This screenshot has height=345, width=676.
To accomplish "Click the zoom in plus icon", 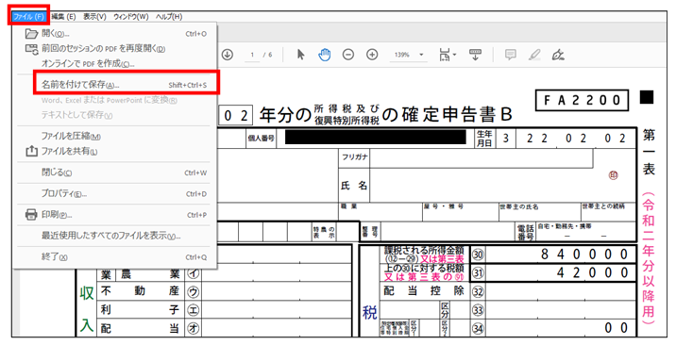I will 372,55.
